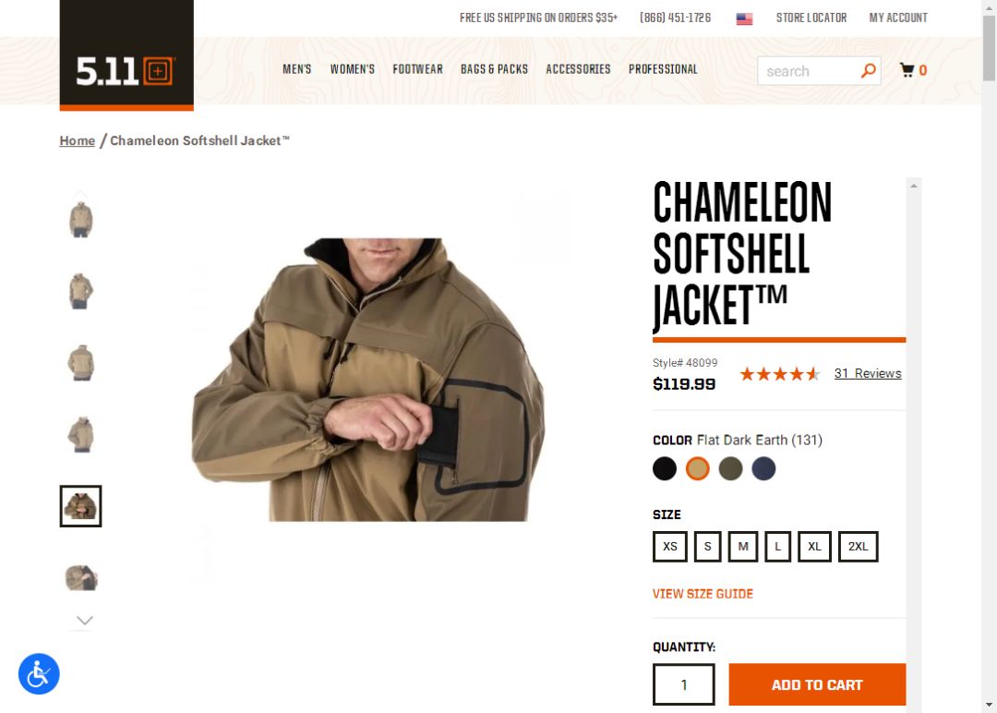Open the Bags & Packs menu
Image resolution: width=997 pixels, height=713 pixels.
click(x=494, y=69)
